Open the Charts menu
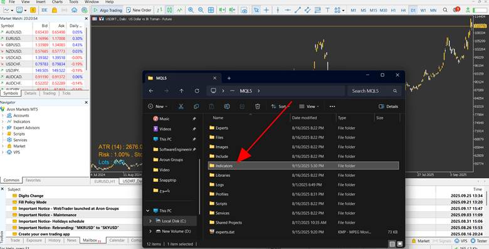The width and height of the screenshot is (489, 249). tap(57, 2)
